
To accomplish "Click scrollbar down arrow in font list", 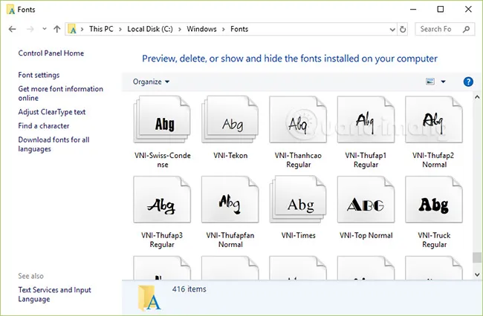I will pos(477,274).
